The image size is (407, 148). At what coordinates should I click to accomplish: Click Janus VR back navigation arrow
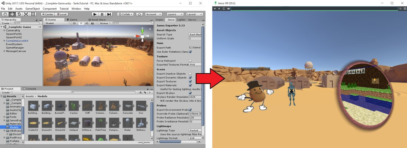215,8
